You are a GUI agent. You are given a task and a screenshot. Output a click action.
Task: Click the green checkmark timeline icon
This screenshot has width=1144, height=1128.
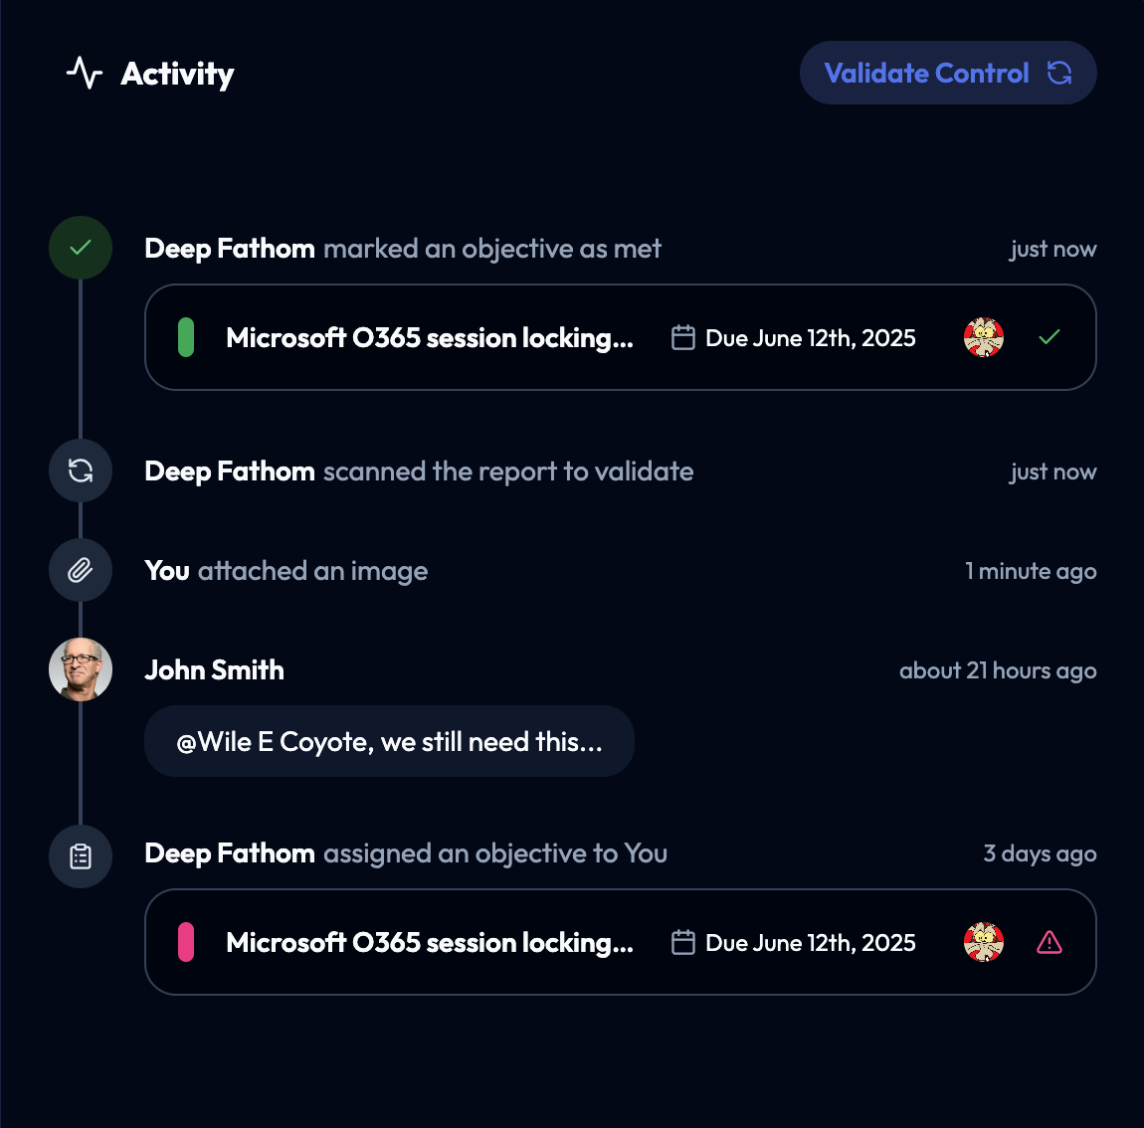click(81, 248)
